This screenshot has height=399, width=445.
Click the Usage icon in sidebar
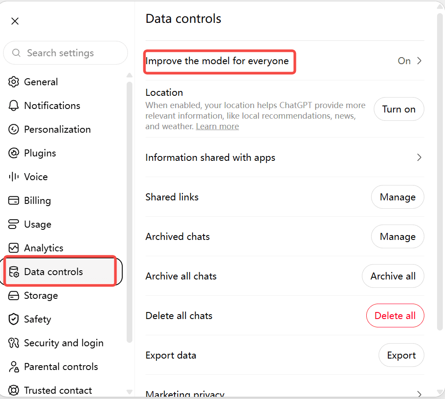click(14, 224)
